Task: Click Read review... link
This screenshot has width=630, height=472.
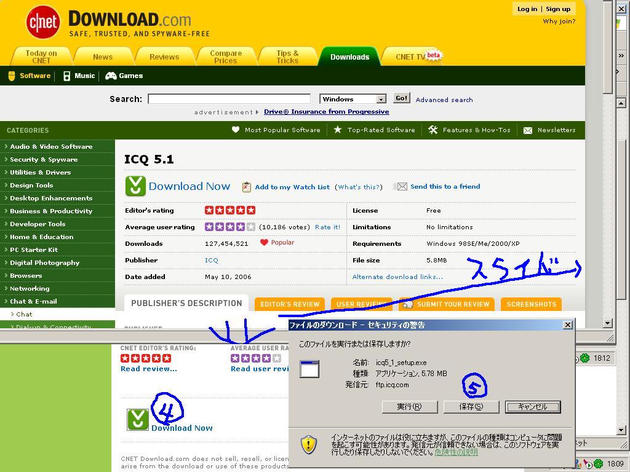Action: [149, 369]
